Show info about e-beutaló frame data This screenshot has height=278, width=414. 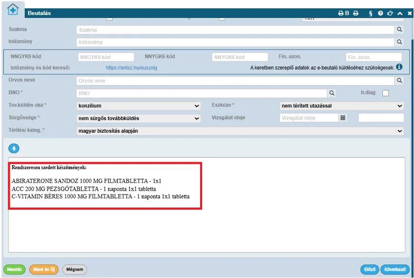[399, 67]
